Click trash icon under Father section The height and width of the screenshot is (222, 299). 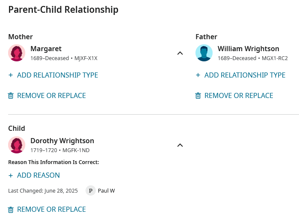pos(198,96)
